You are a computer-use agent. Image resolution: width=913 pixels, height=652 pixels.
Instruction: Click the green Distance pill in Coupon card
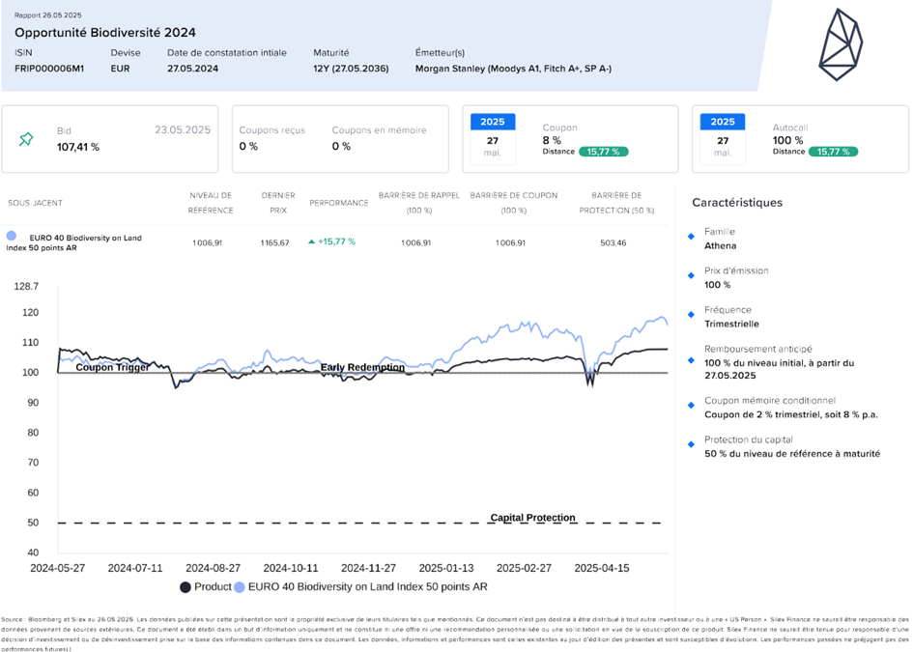click(x=603, y=152)
